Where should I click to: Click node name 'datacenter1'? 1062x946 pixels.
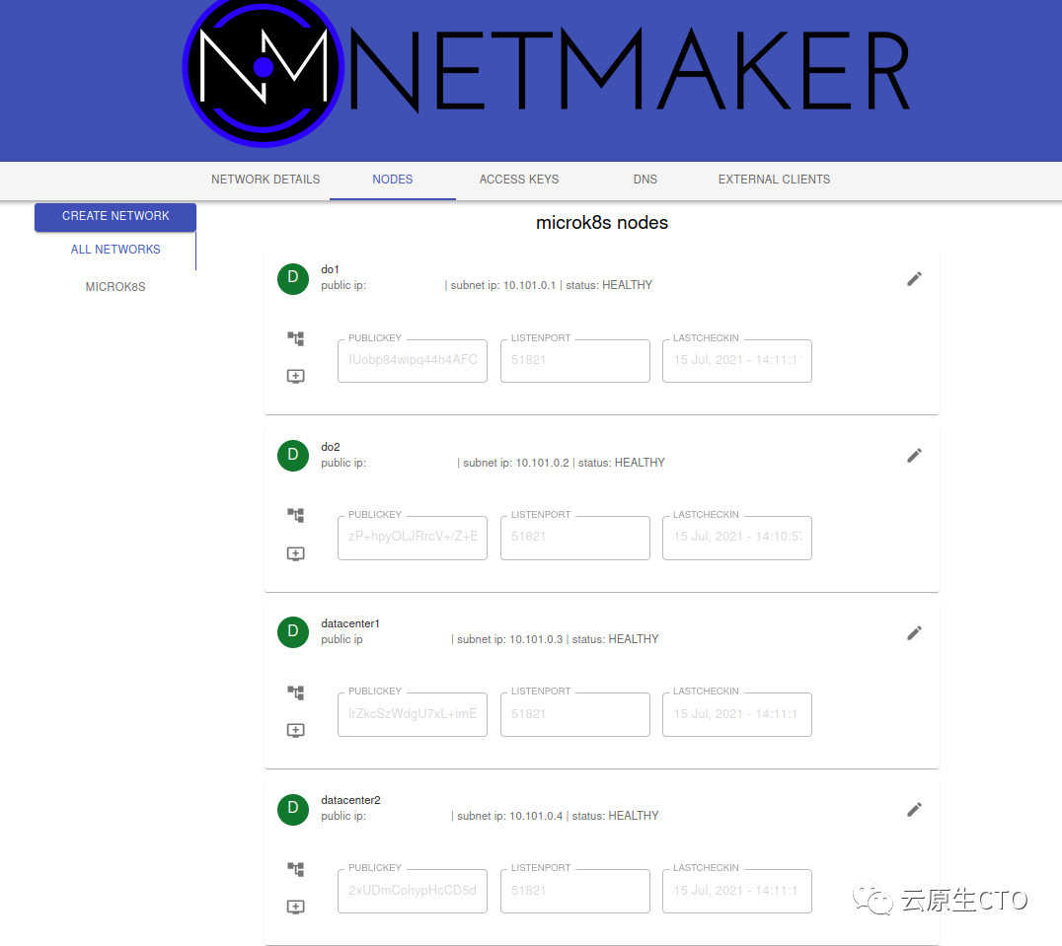[350, 623]
